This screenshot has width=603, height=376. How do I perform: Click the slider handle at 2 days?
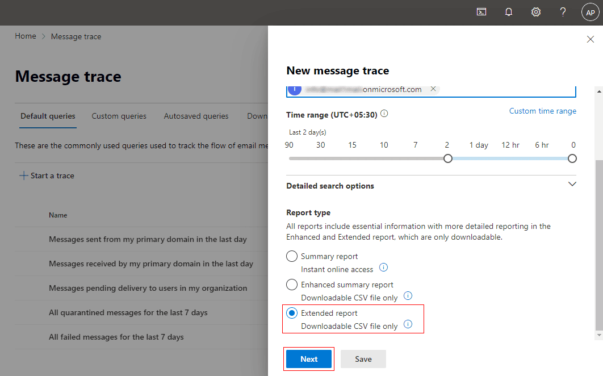448,158
